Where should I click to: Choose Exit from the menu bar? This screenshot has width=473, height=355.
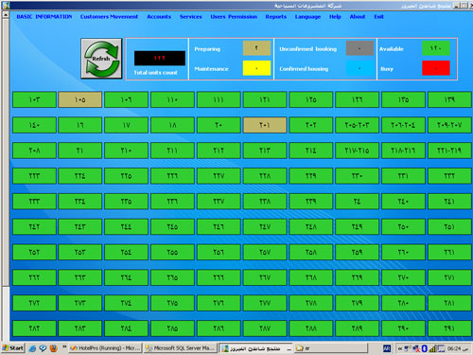pyautogui.click(x=378, y=17)
